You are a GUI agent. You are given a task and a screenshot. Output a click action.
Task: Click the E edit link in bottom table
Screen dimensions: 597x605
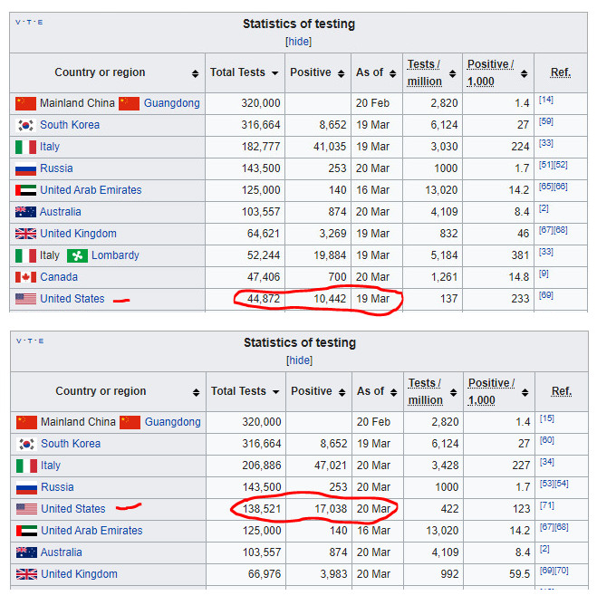tap(42, 341)
